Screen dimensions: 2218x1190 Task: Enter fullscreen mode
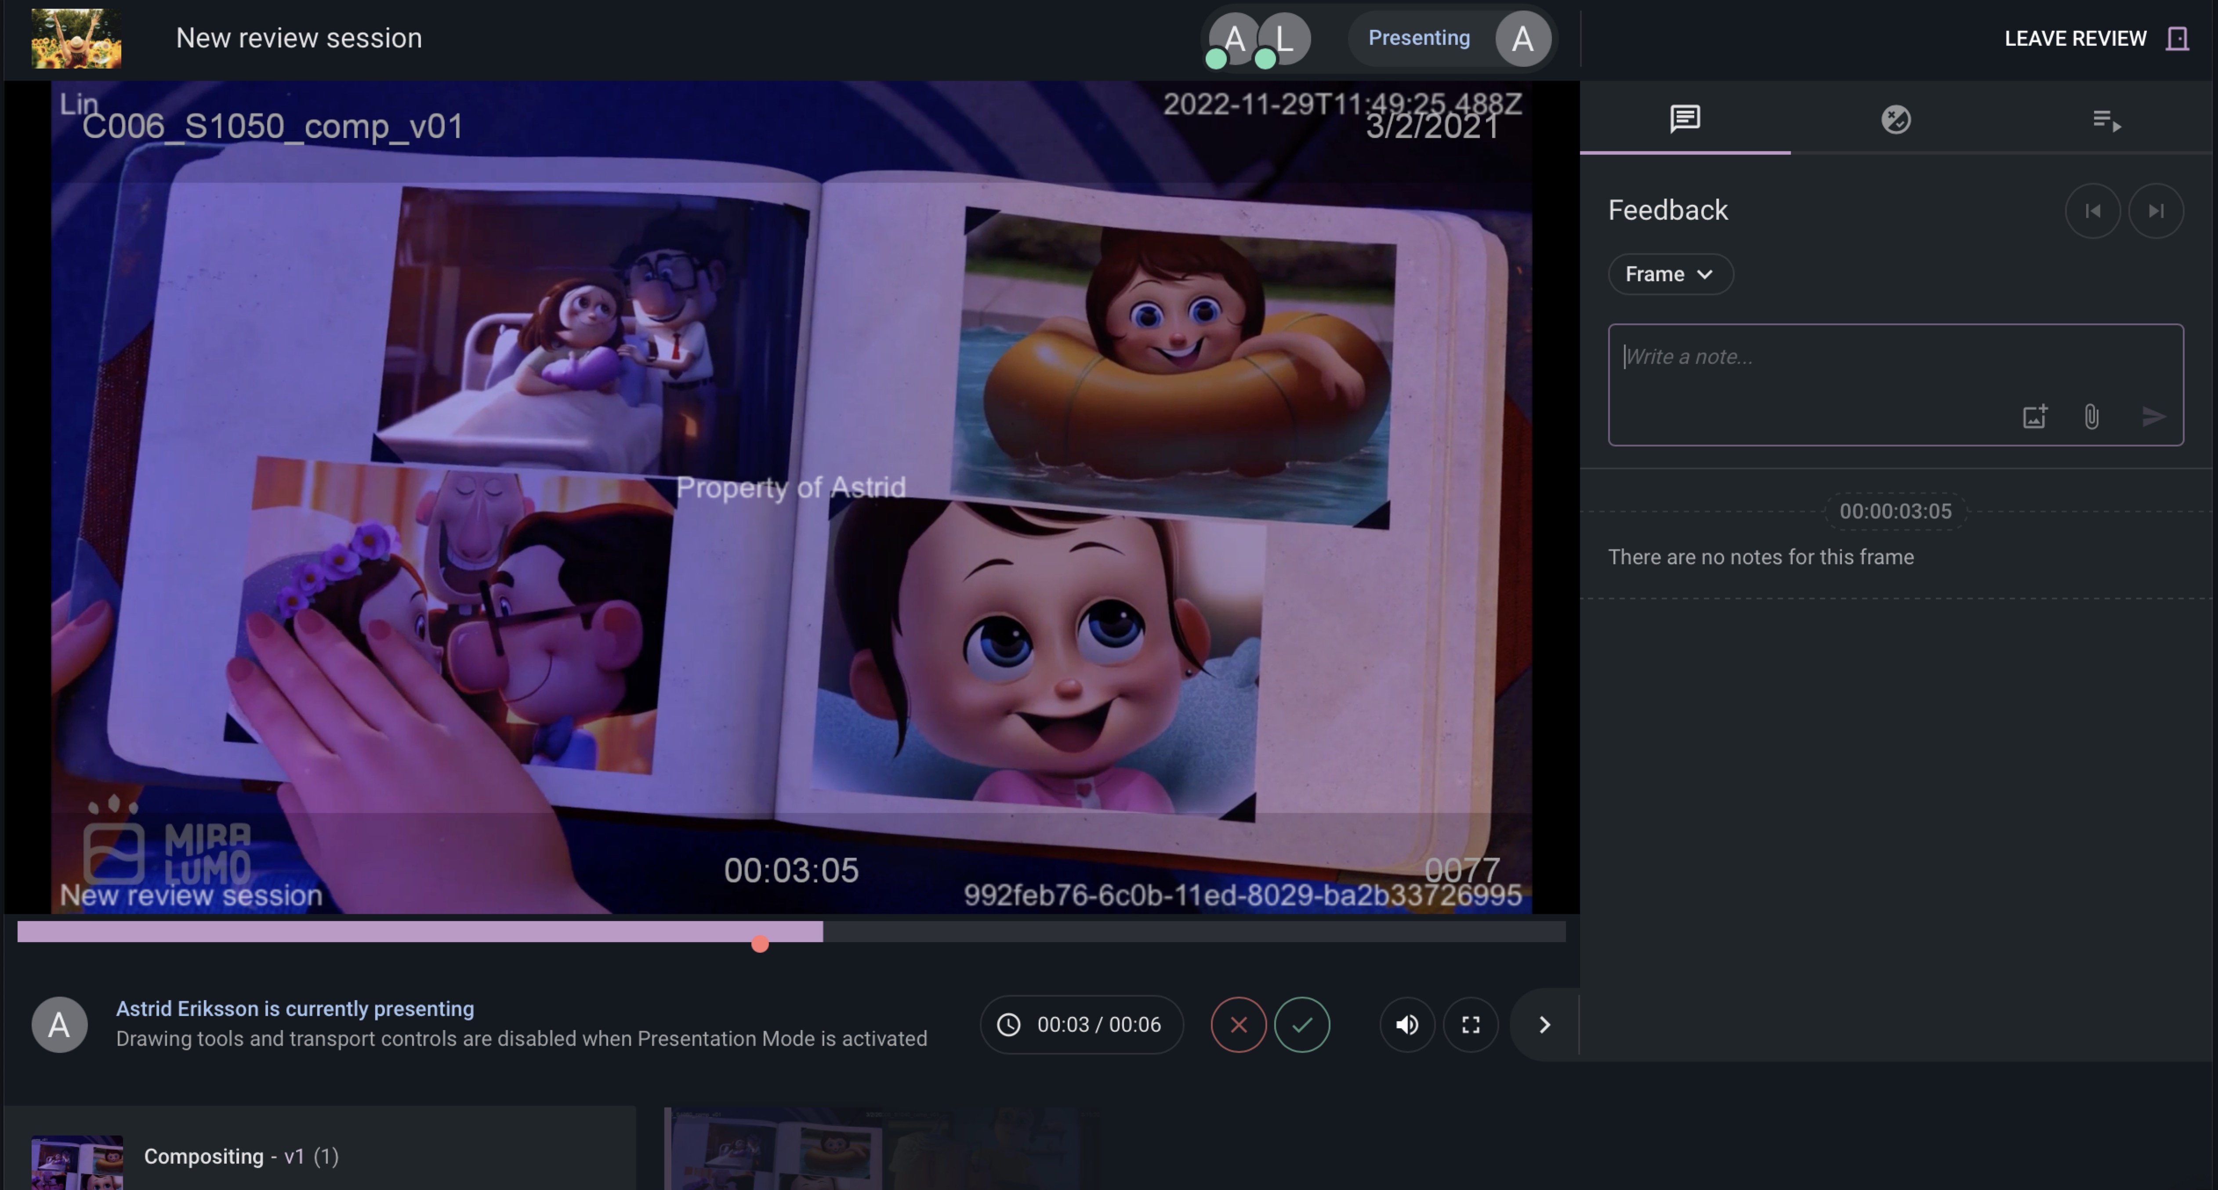[x=1470, y=1025]
